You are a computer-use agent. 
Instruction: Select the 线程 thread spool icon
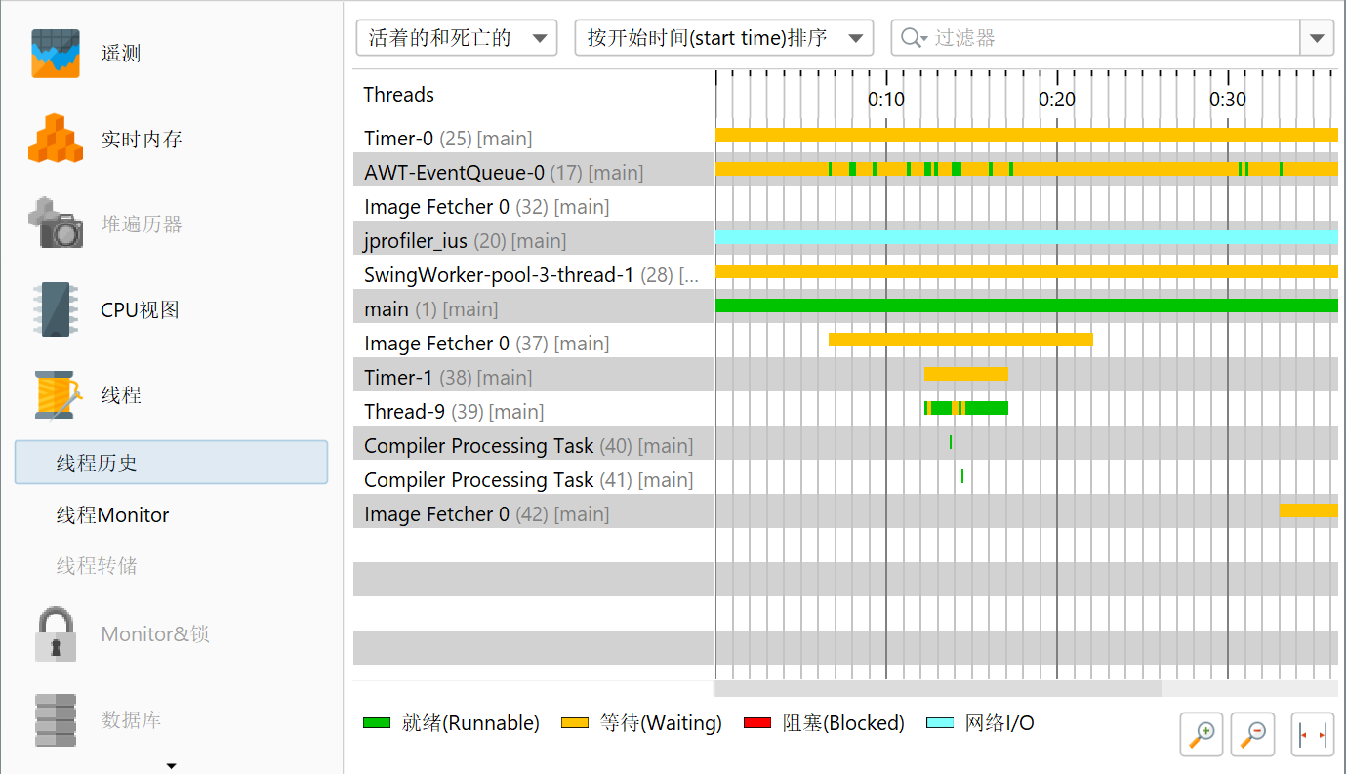56,394
